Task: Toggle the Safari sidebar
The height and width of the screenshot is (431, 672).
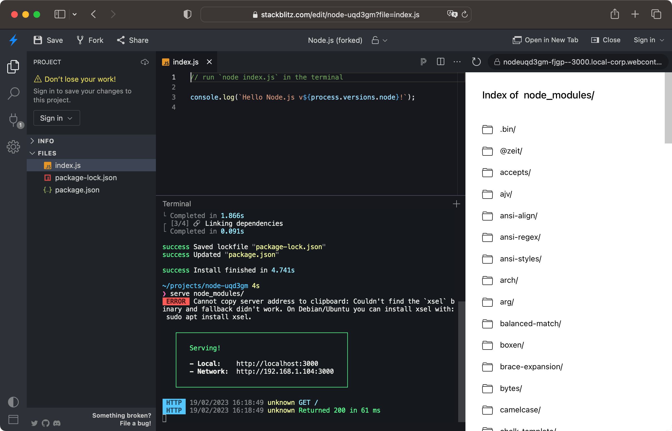Action: 59,14
